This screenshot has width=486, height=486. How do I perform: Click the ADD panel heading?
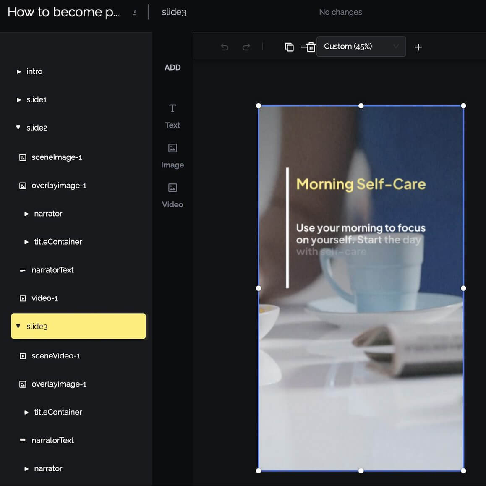[x=172, y=68]
